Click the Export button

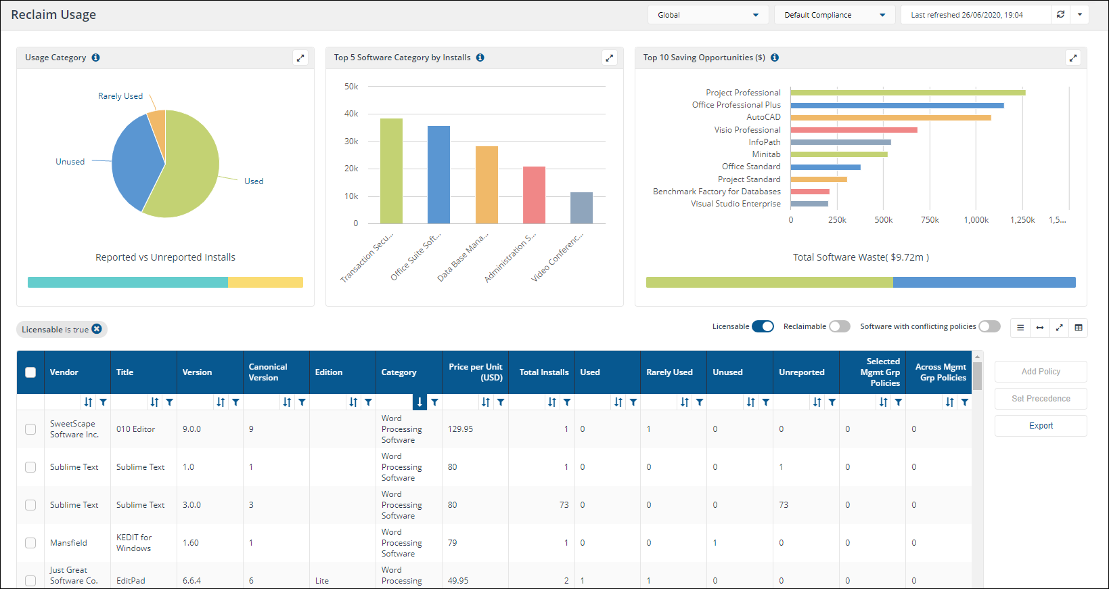click(x=1041, y=426)
